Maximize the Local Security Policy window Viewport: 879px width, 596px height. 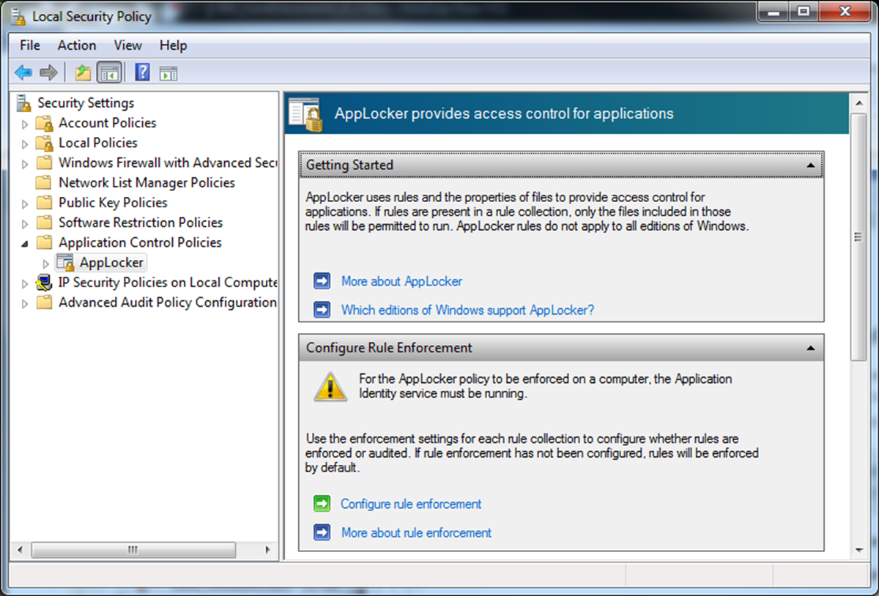(x=804, y=12)
